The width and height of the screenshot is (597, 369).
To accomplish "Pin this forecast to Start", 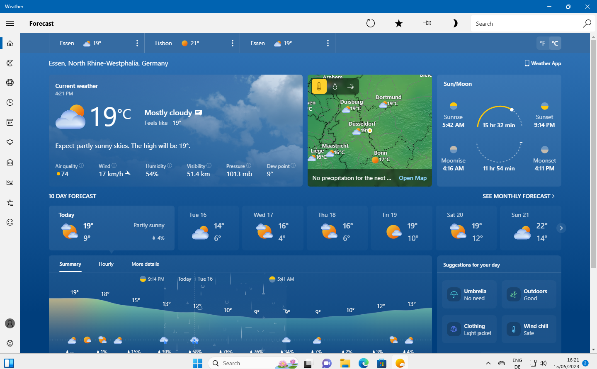I will [x=427, y=23].
